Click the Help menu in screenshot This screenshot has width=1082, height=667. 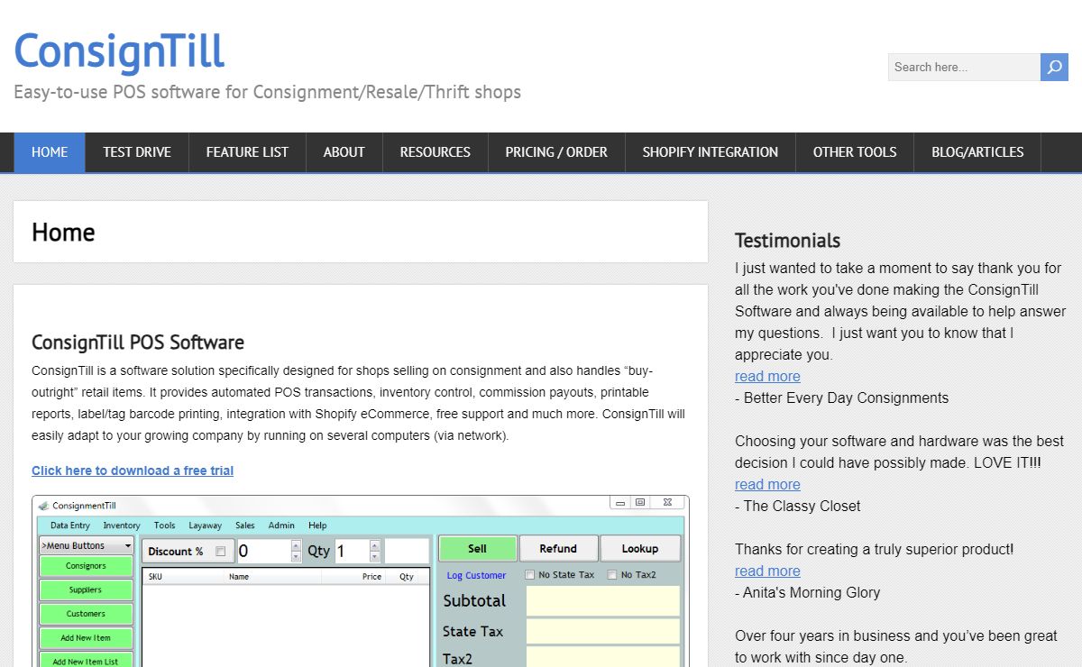[x=317, y=525]
